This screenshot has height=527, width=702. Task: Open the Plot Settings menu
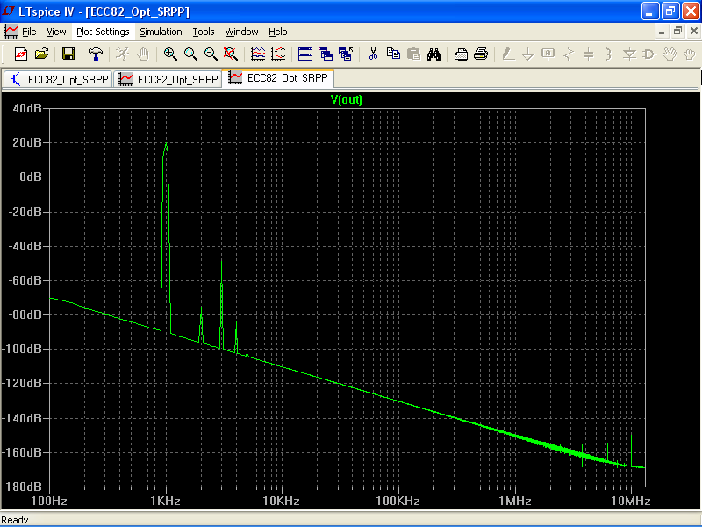tap(103, 32)
